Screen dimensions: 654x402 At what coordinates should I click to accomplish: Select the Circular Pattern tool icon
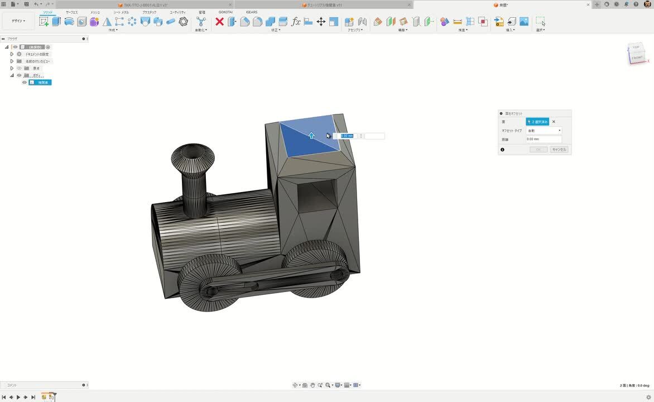[x=132, y=22]
